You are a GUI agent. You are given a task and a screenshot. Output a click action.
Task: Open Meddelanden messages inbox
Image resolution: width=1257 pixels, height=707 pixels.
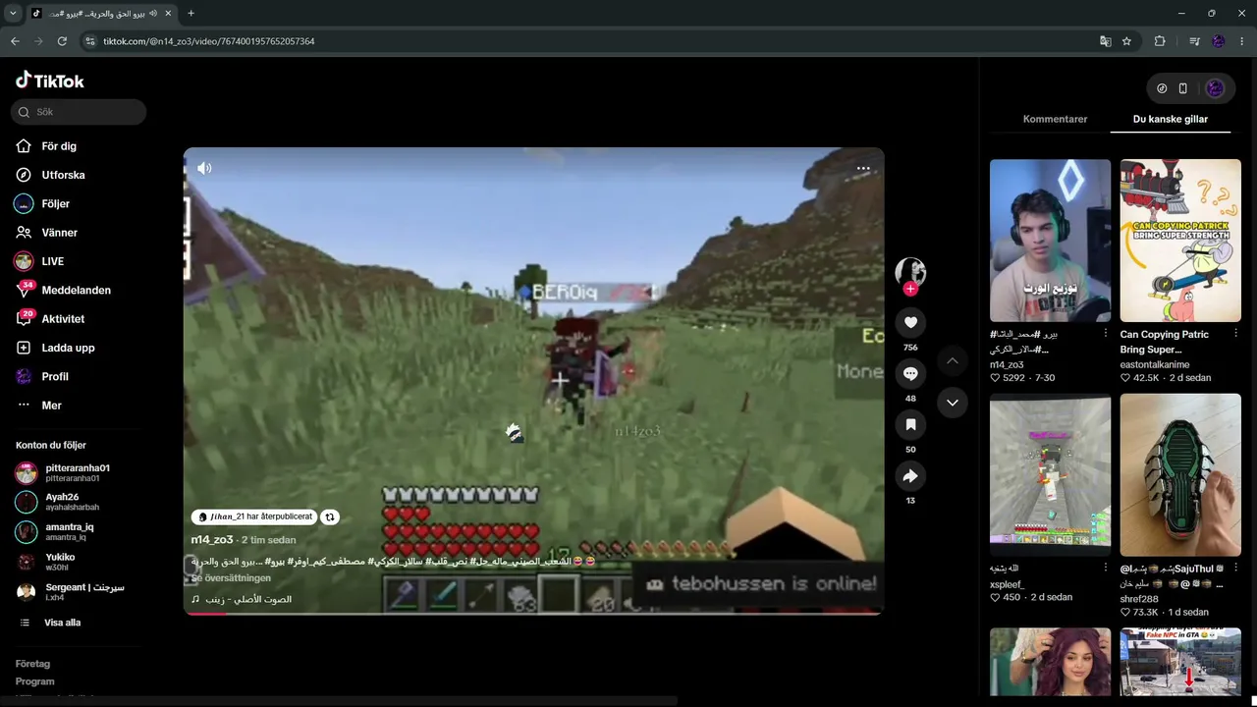coord(63,290)
